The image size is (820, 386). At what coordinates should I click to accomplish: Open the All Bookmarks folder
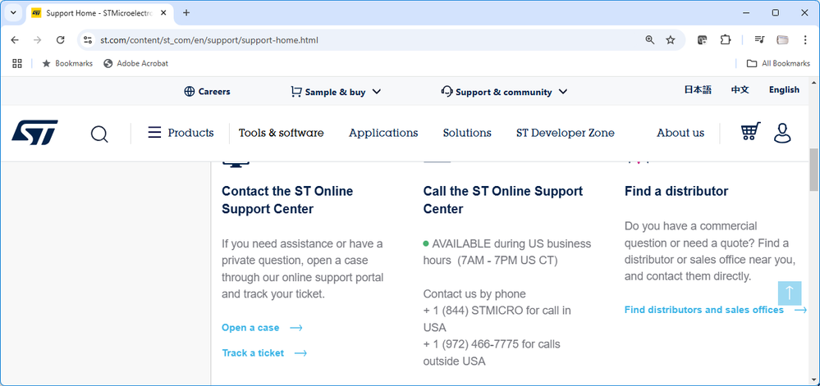point(778,63)
